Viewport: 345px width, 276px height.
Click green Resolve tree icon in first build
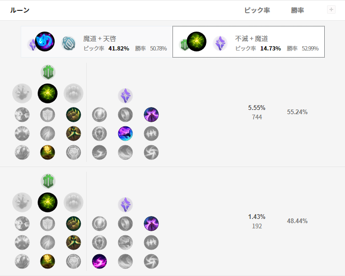pyautogui.click(x=48, y=72)
